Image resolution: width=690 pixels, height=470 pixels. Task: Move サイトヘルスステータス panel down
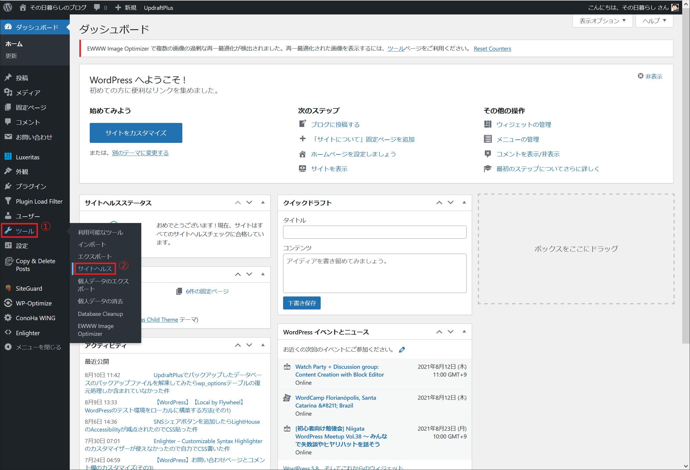tap(249, 202)
